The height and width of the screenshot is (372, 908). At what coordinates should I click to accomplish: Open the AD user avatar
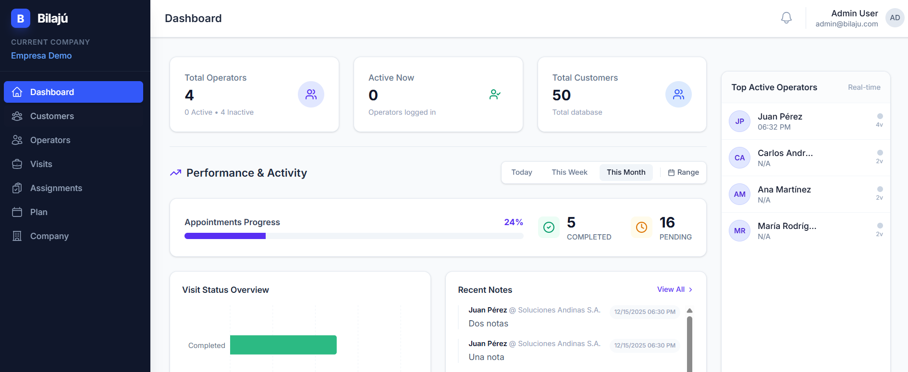click(895, 18)
